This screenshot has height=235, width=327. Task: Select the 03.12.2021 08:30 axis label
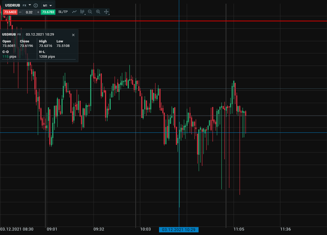pyautogui.click(x=17, y=229)
